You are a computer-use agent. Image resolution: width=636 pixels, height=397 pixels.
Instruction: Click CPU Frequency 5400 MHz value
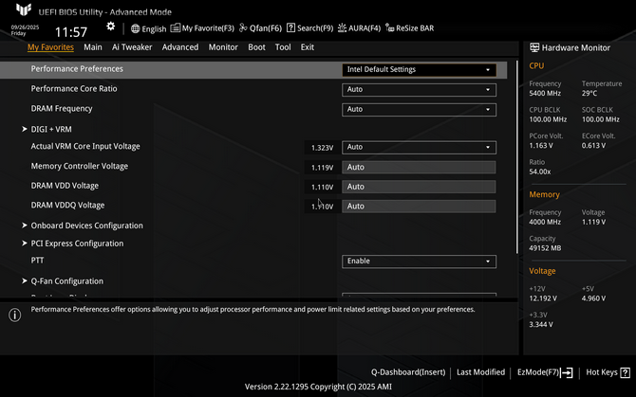(x=545, y=94)
